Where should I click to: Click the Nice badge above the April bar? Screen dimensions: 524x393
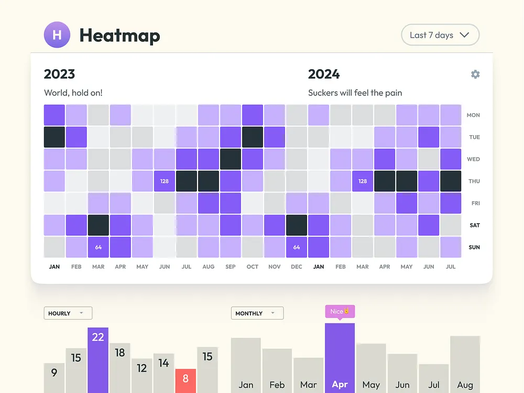pos(340,311)
